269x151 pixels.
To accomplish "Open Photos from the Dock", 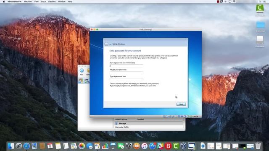I will tap(82, 146).
